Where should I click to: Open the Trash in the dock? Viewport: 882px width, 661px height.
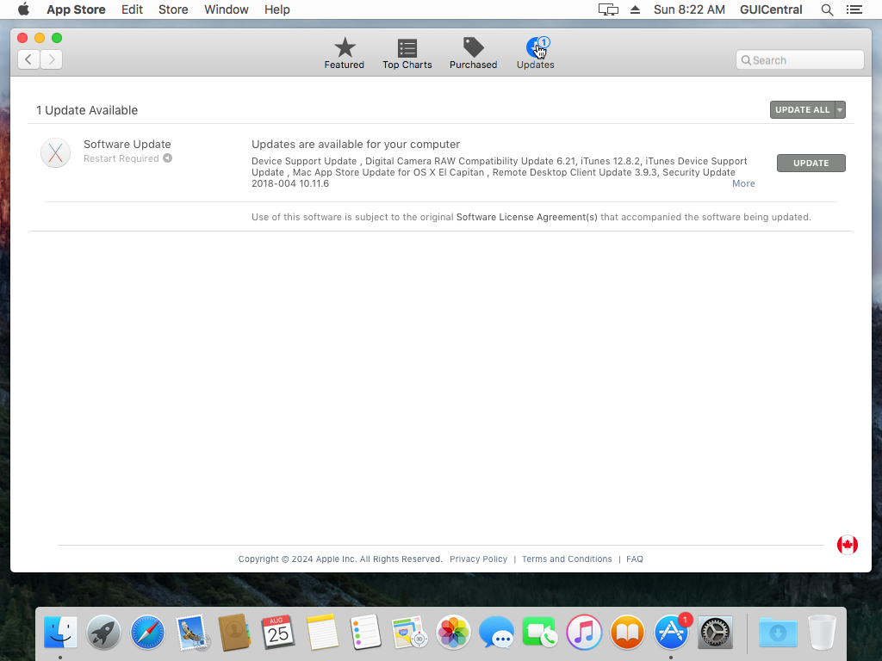[x=822, y=633]
